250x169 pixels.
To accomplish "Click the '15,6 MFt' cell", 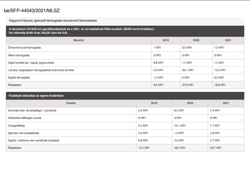I will point(220,70).
